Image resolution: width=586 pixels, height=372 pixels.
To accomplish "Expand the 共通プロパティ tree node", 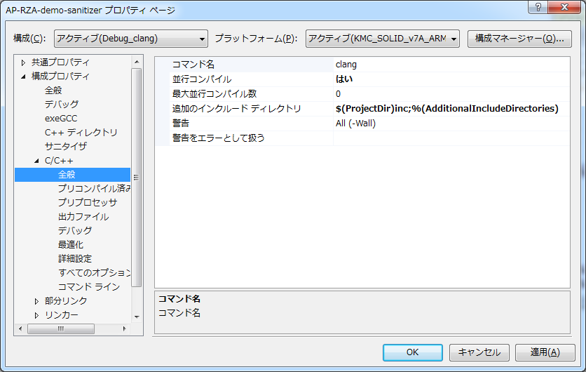I will point(24,62).
